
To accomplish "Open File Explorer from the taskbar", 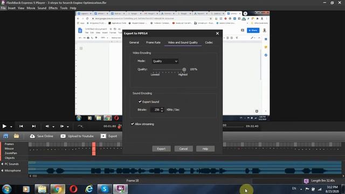I will [x=42, y=189].
